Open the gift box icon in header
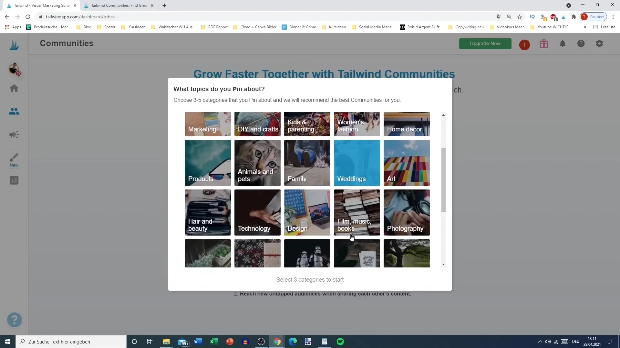The image size is (620, 348). pos(544,43)
